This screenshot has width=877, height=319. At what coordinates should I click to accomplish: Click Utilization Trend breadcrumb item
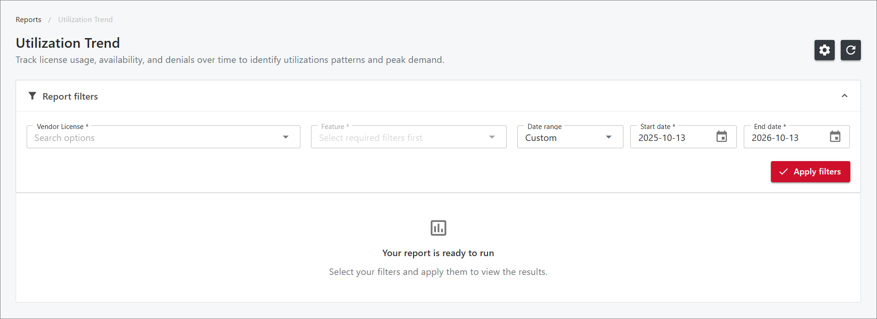click(x=85, y=20)
